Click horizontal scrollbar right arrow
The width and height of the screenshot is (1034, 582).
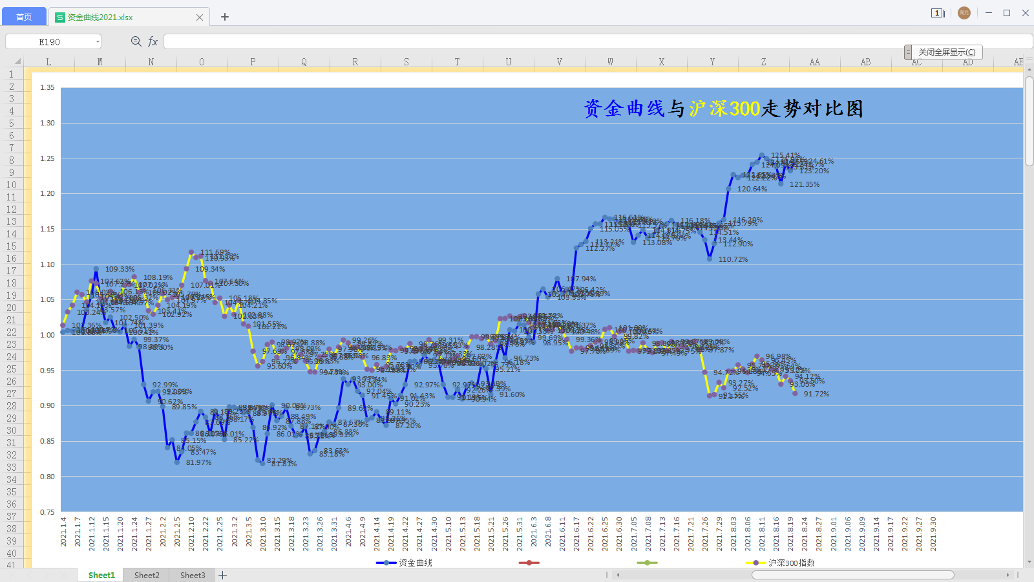[x=1008, y=575]
